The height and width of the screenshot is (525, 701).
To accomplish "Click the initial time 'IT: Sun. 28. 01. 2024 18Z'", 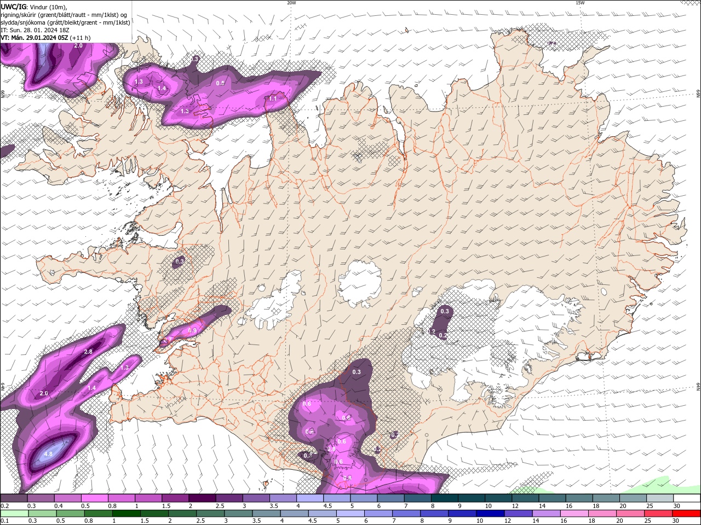I will pyautogui.click(x=35, y=30).
